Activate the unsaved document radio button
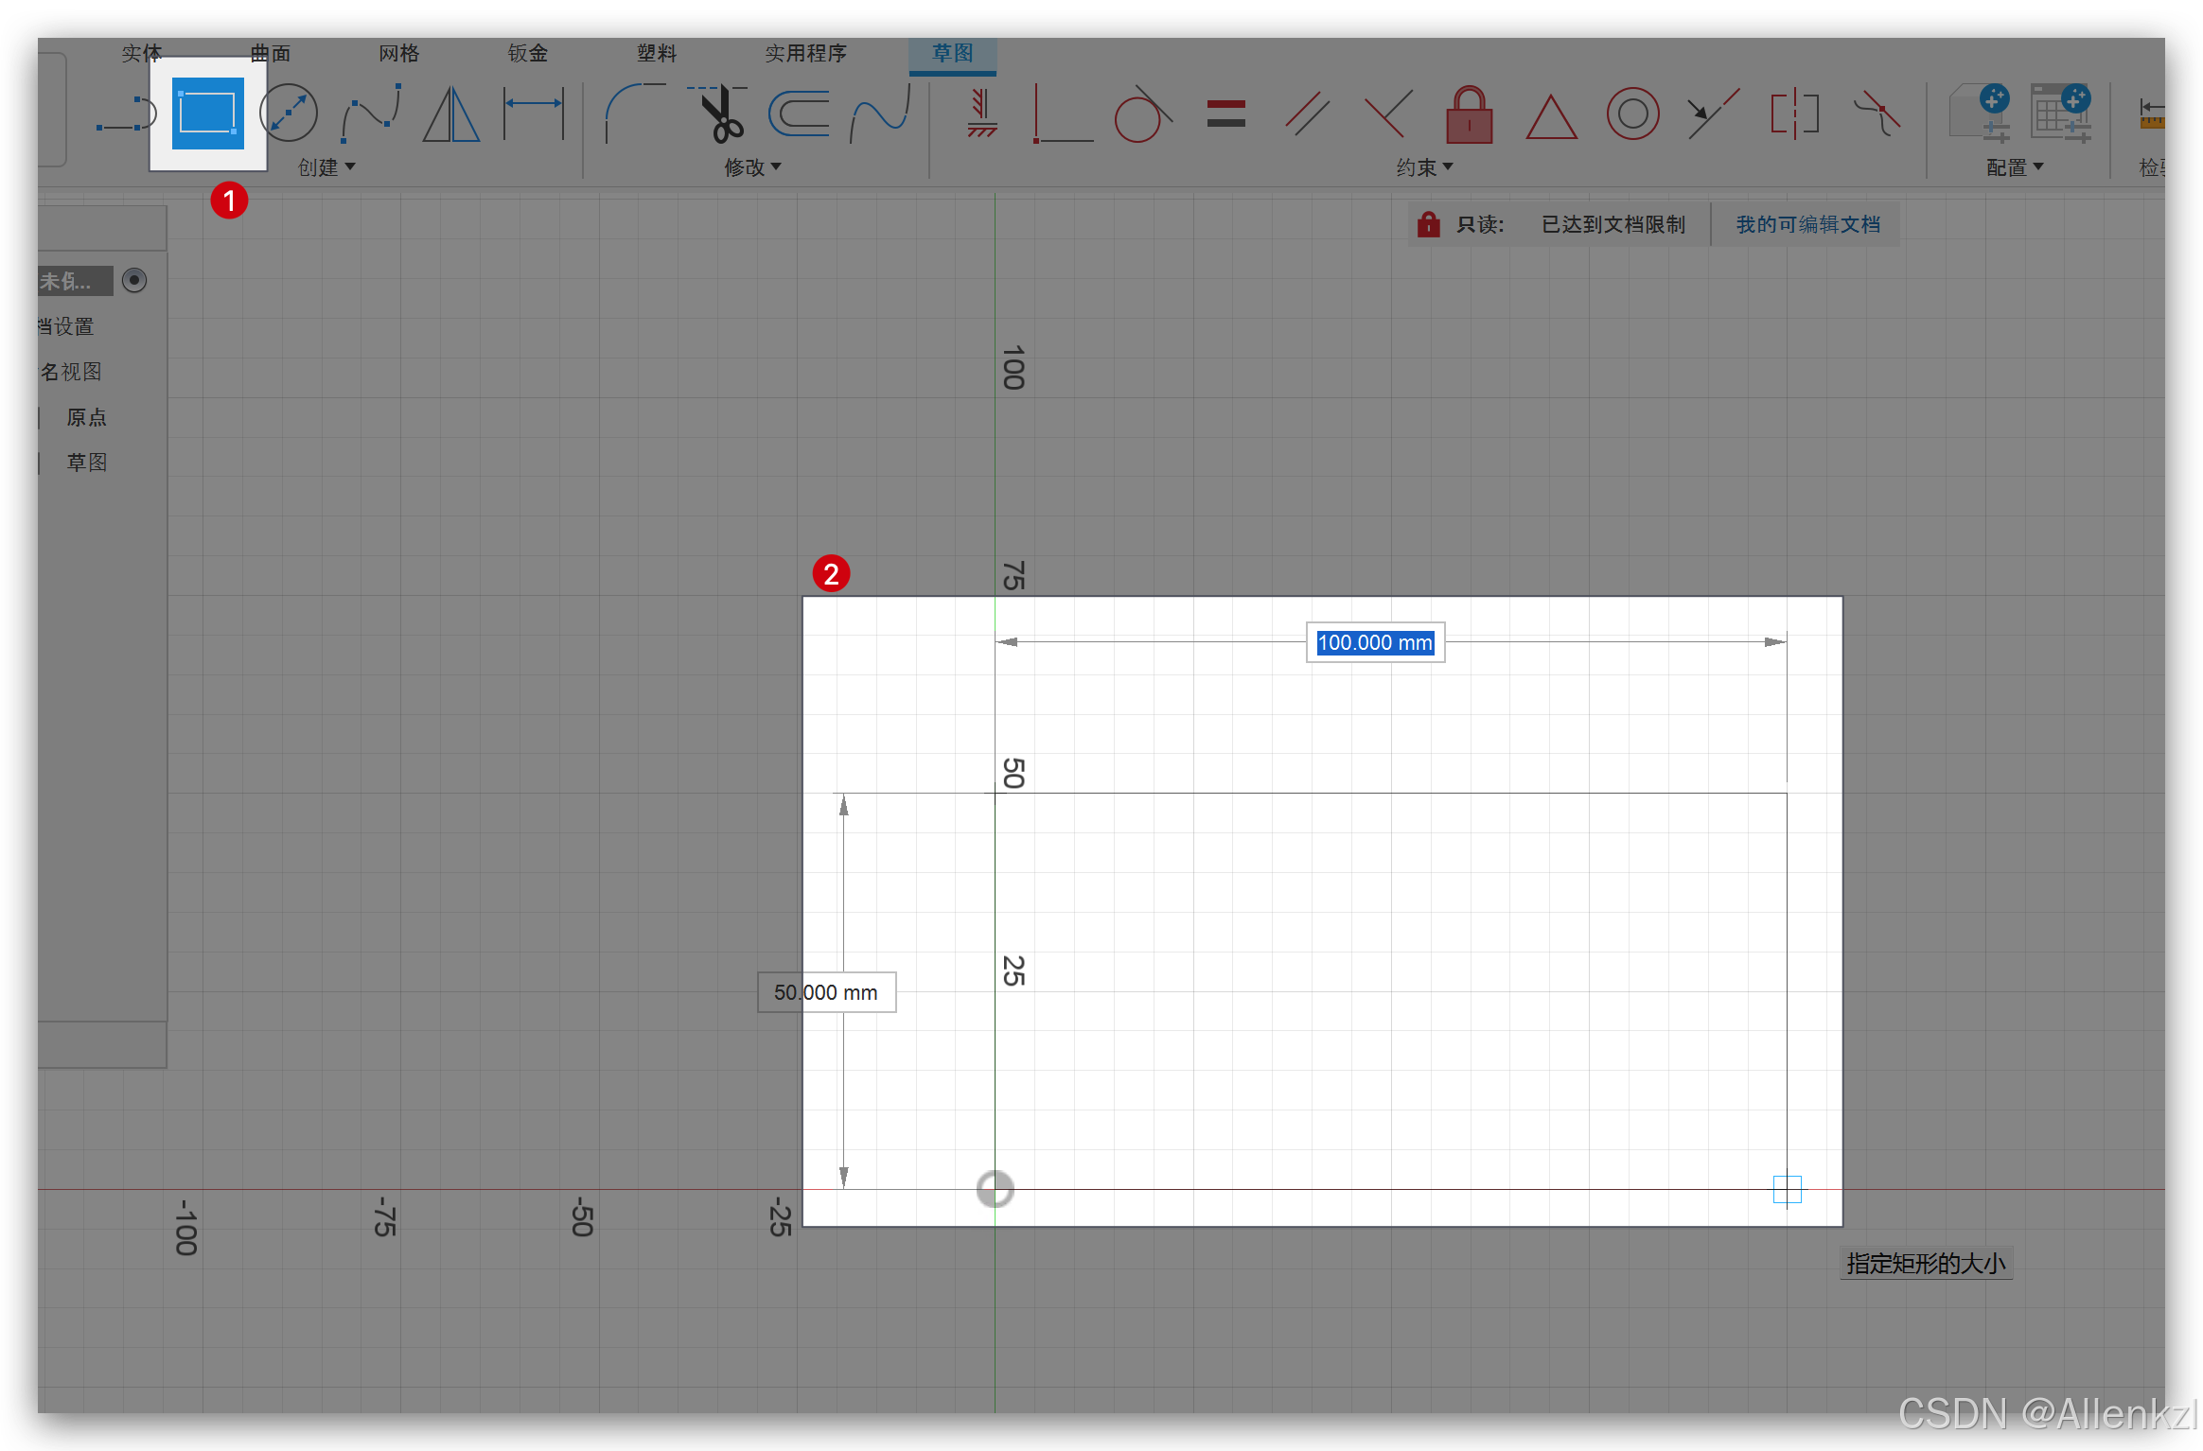 pyautogui.click(x=134, y=281)
